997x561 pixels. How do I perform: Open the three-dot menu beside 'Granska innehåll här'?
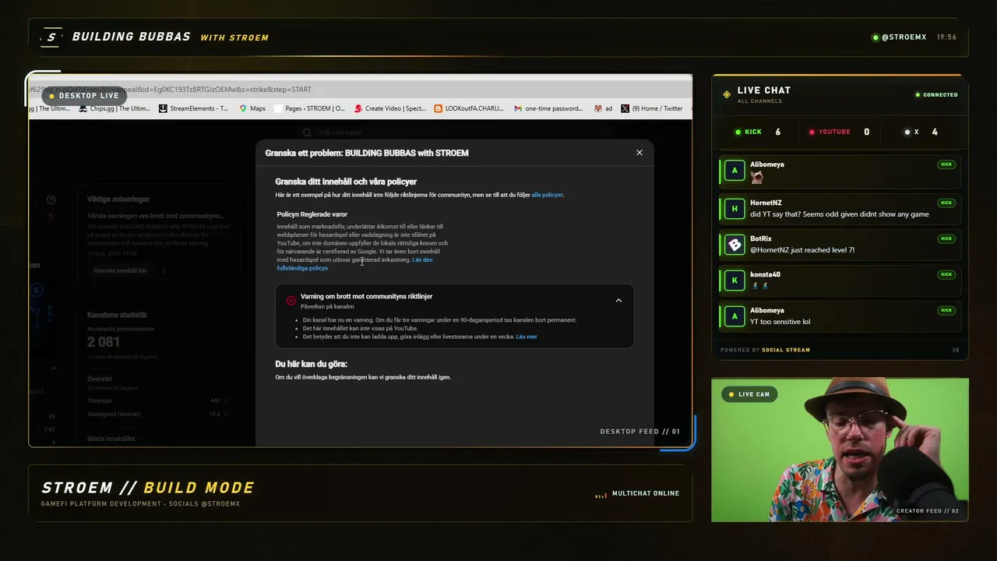click(164, 270)
